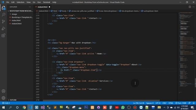
Task: Open XAMPP icon in taskbar
Action: (92, 107)
